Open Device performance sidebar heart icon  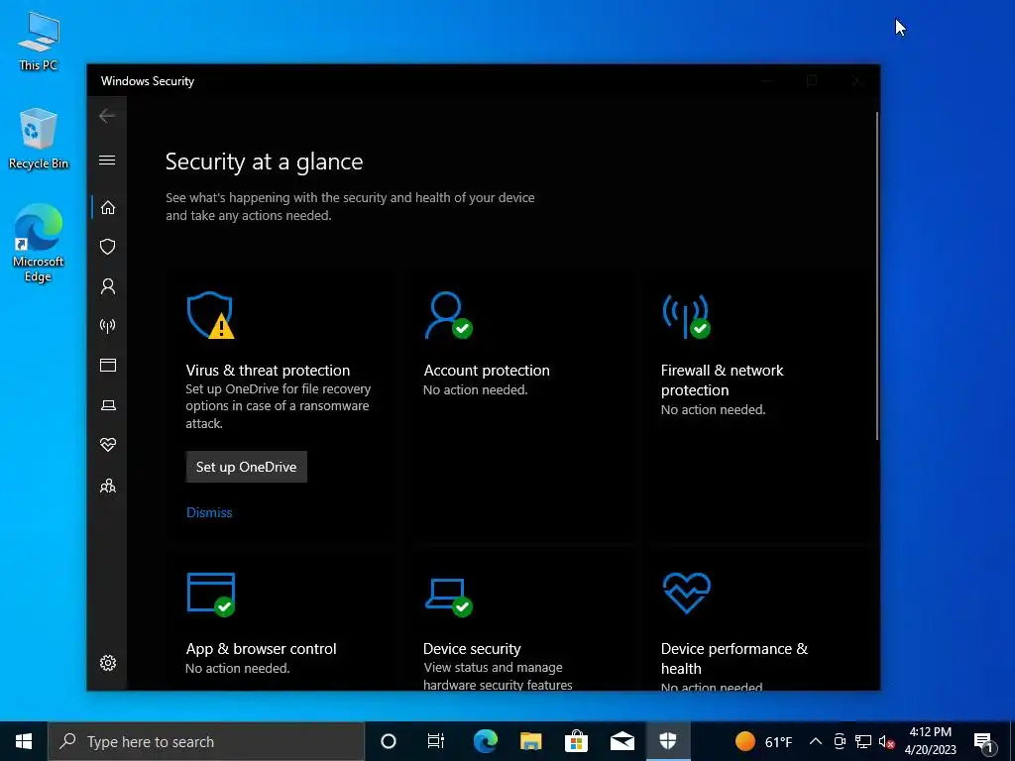pyautogui.click(x=107, y=445)
